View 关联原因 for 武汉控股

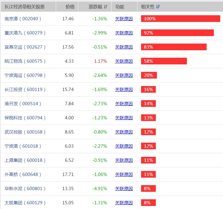coord(123,132)
